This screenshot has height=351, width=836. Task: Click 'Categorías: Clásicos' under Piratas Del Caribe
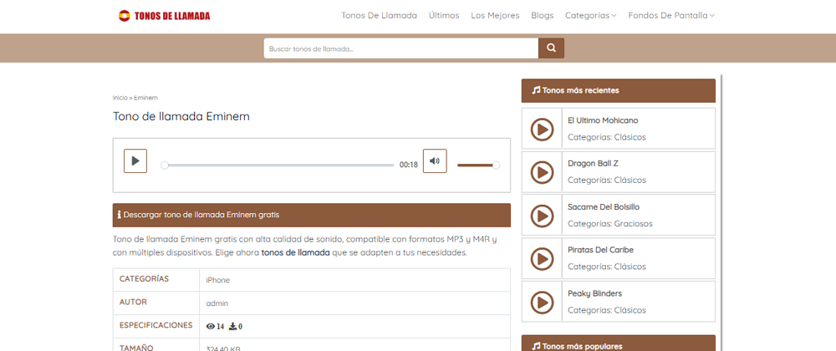pyautogui.click(x=607, y=267)
